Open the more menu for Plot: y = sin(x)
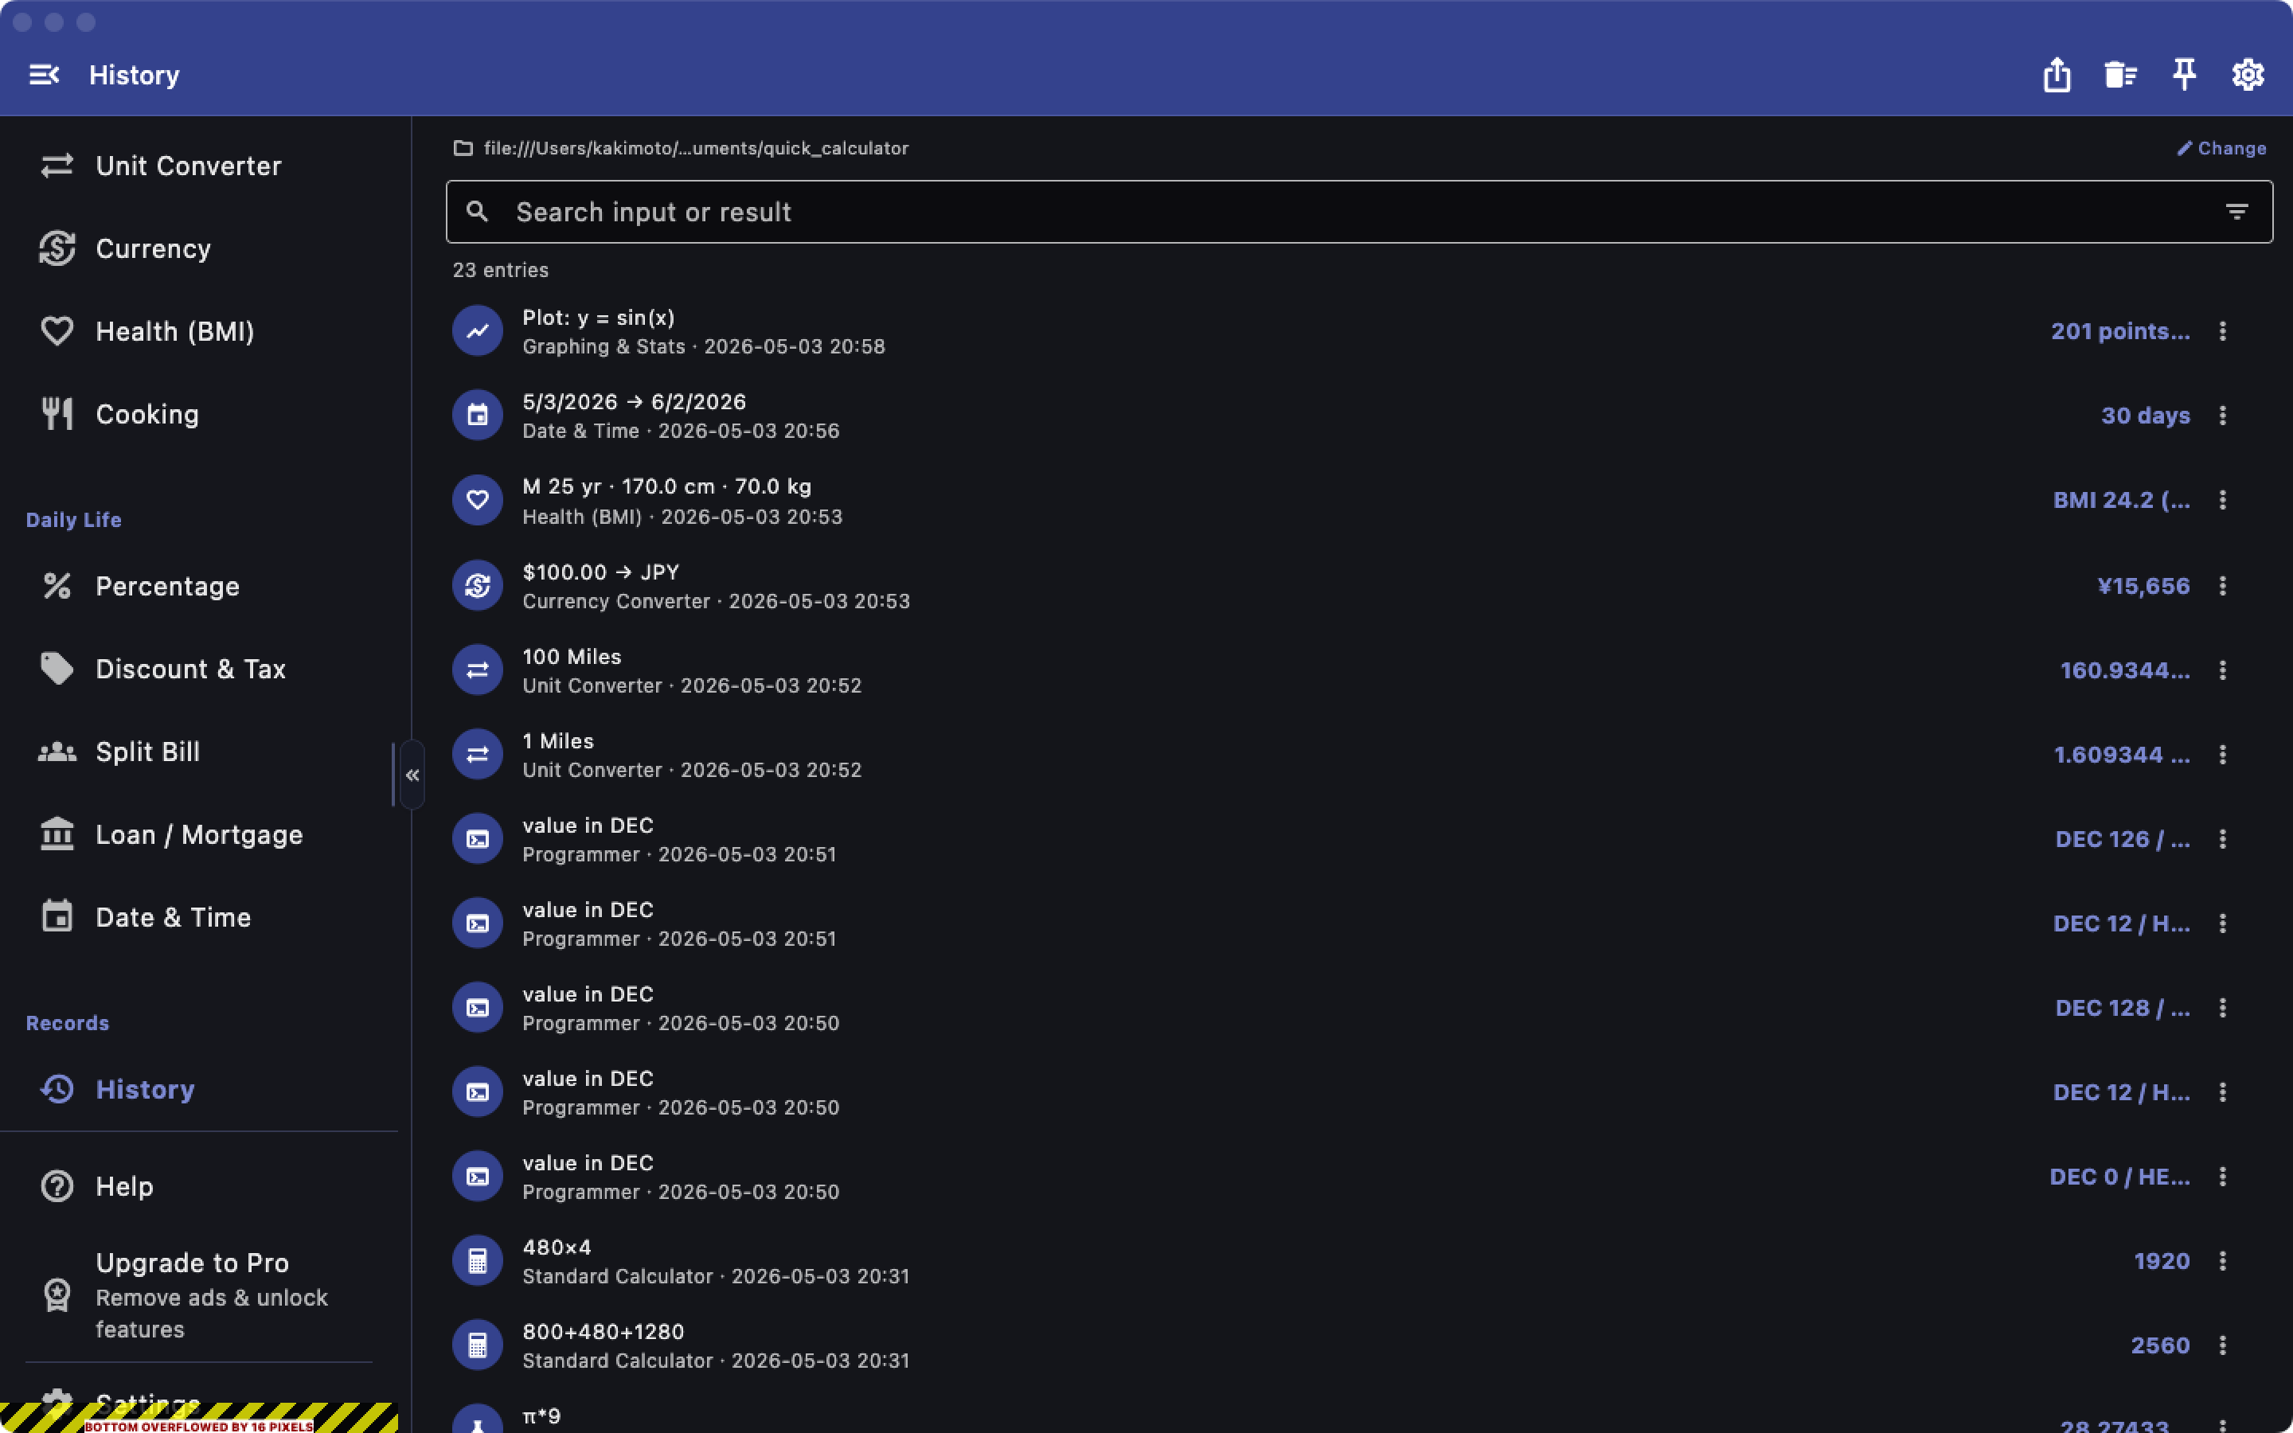Image resolution: width=2293 pixels, height=1433 pixels. point(2222,330)
